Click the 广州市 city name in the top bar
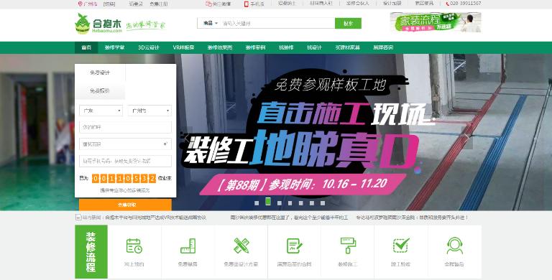The height and width of the screenshot is (280, 552). coord(90,4)
